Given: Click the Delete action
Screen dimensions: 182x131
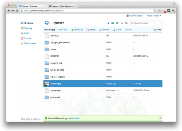Looking at the screenshot, I should (x=91, y=30).
